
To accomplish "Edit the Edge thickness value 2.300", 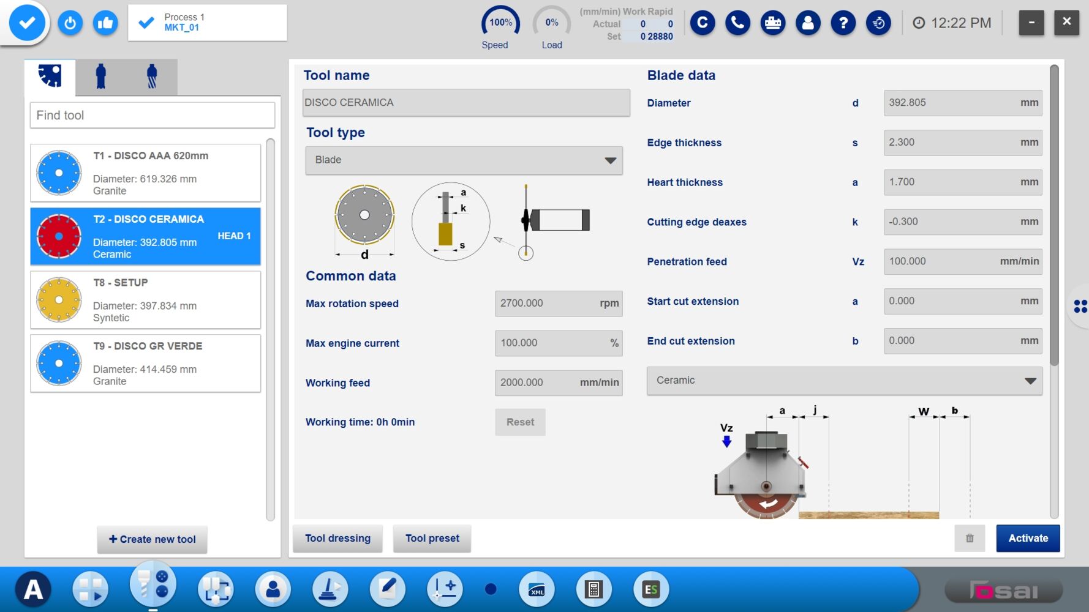I will coord(963,143).
